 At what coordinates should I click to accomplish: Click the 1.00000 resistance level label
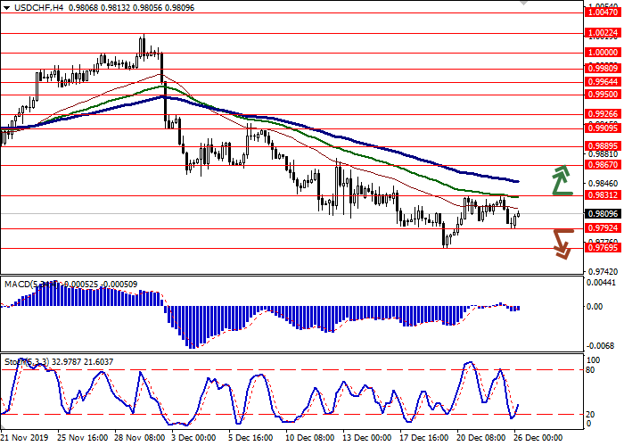pyautogui.click(x=603, y=53)
